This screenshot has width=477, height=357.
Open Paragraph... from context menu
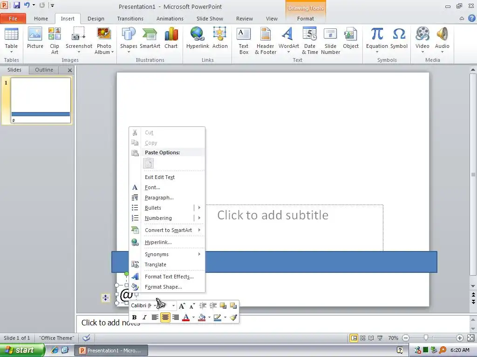[x=159, y=198]
